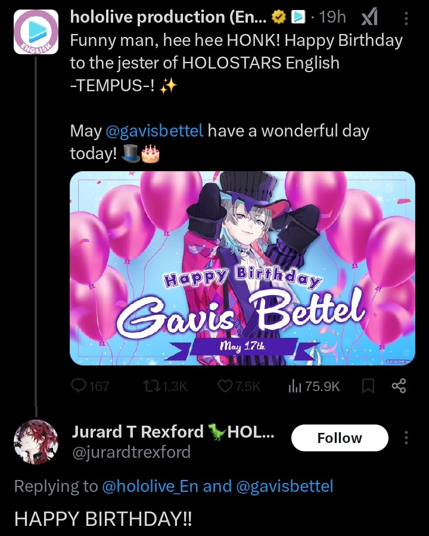The image size is (429, 536).
Task: Open the HAPPY BIRTHDAY!! reply text
Action: point(103,518)
